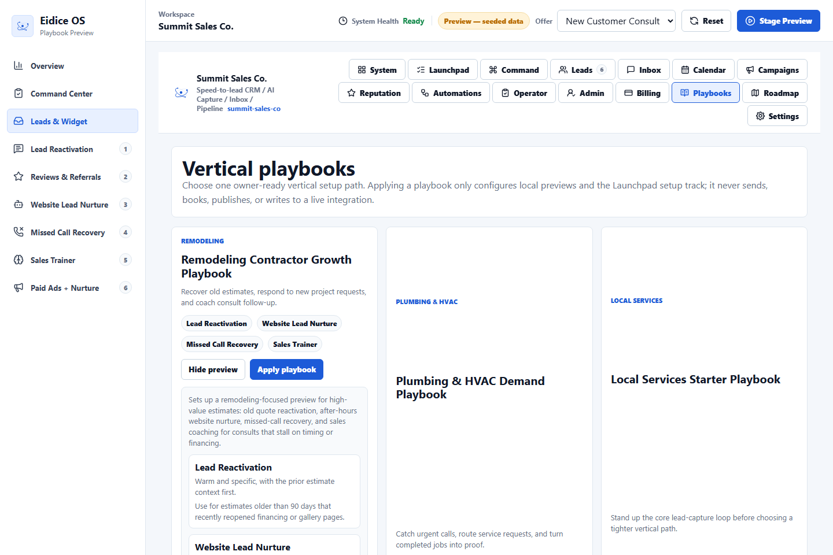Viewport: 833px width, 555px height.
Task: Click the Sales Trainer tag chip
Action: pyautogui.click(x=295, y=344)
